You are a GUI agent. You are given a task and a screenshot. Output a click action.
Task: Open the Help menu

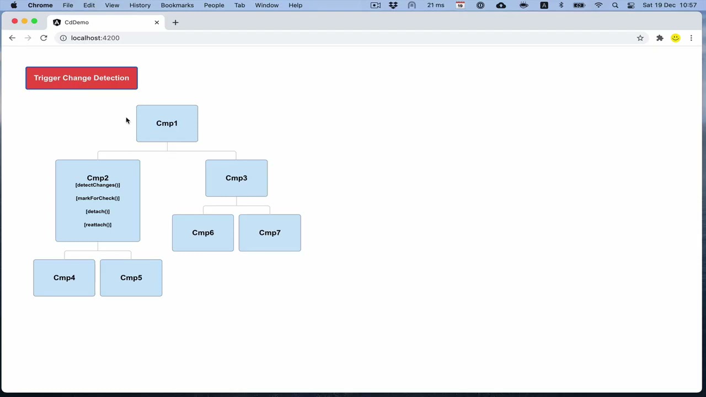coord(296,6)
